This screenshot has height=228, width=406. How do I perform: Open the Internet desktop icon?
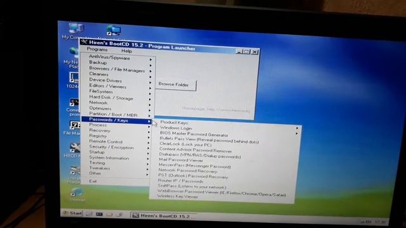(77, 194)
